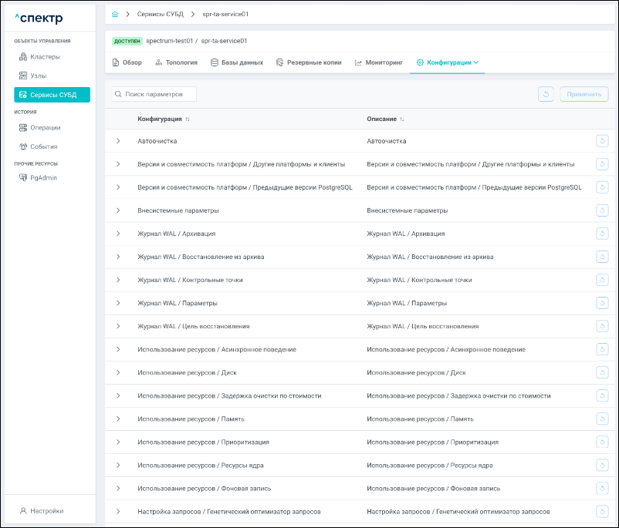619x528 pixels.
Task: Reset the Внесистемные параметры configuration row
Action: tap(602, 210)
